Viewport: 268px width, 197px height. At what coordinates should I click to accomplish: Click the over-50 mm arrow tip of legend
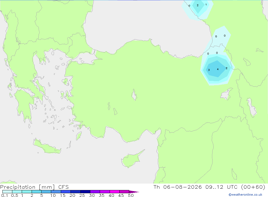coord(134,192)
